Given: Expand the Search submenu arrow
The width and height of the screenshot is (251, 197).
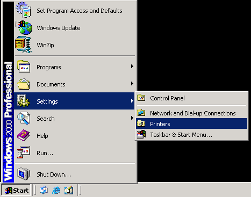Looking at the screenshot, I should pos(132,118).
